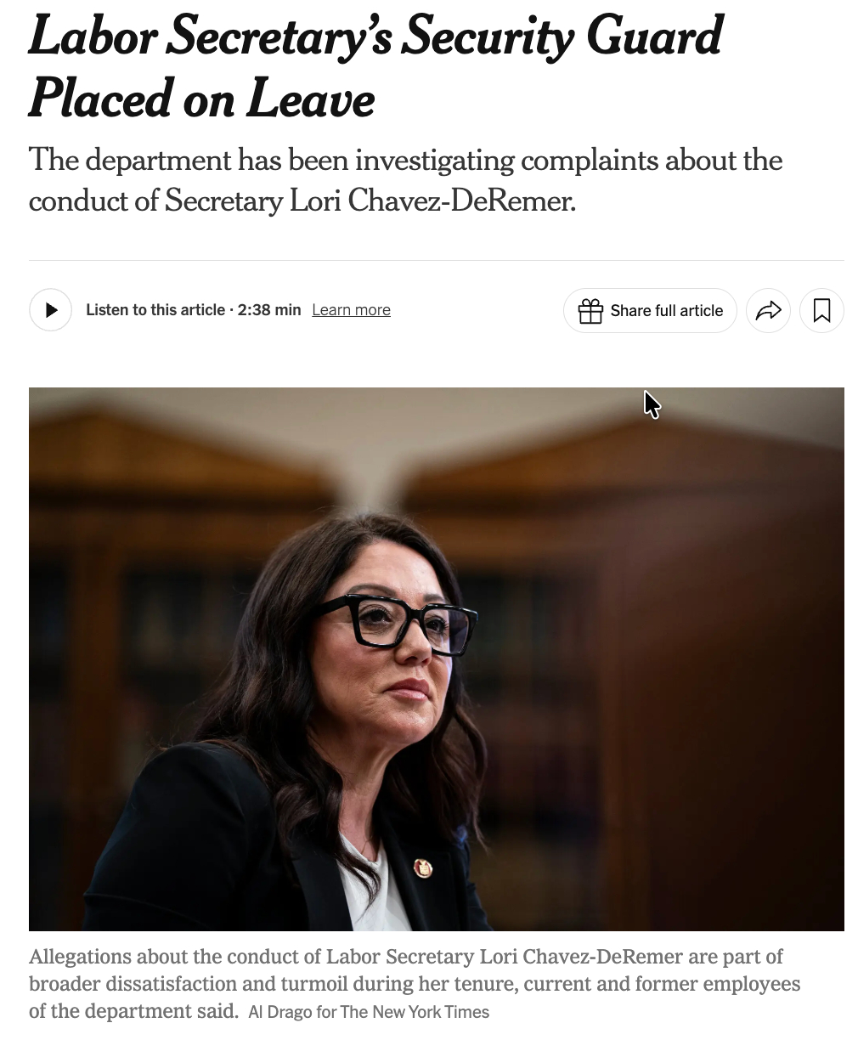
Task: Click the lapel pin on the blazer
Action: point(422,868)
